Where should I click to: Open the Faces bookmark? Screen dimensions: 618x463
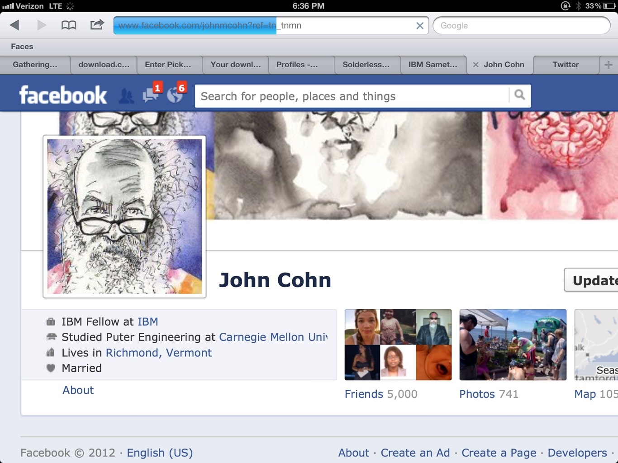(22, 47)
